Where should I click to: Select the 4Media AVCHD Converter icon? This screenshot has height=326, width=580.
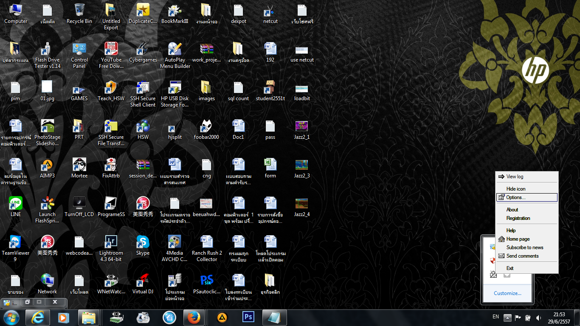click(x=175, y=248)
